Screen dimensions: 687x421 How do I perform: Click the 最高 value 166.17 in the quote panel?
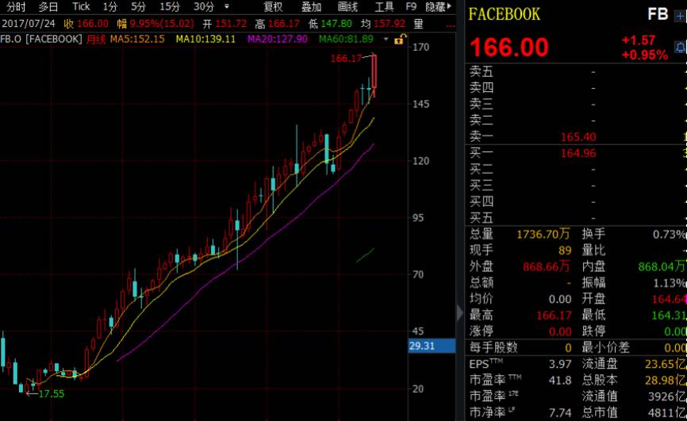pos(554,315)
